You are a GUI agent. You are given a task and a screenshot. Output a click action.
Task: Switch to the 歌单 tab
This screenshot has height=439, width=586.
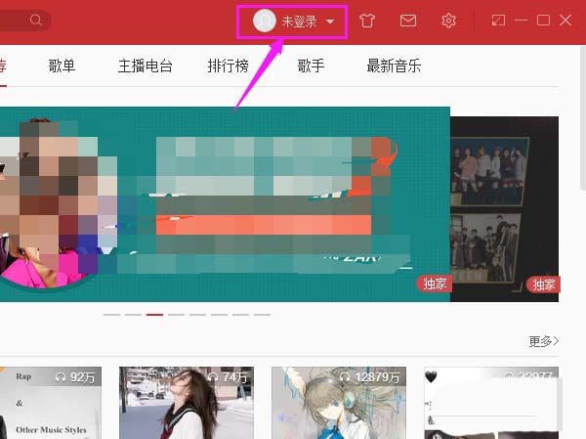[x=62, y=66]
